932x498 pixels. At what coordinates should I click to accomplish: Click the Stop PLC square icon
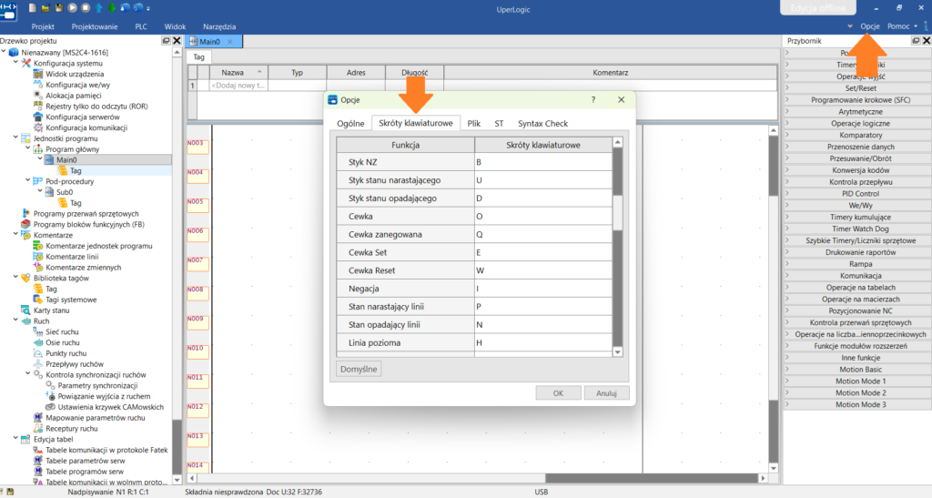coord(85,7)
